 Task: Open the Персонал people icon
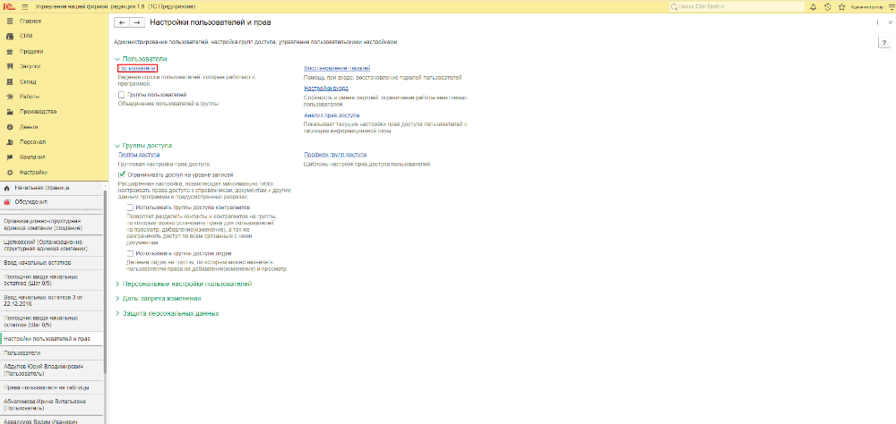pyautogui.click(x=9, y=142)
